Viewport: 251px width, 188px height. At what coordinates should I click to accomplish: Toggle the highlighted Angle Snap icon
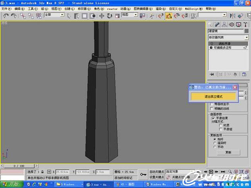[169, 16]
